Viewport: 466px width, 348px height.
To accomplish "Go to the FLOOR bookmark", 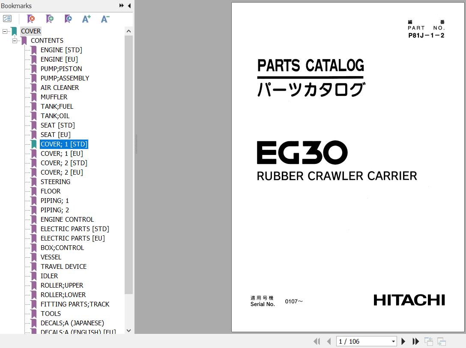I will 51,191.
